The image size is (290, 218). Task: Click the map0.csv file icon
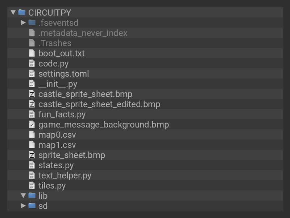32,135
